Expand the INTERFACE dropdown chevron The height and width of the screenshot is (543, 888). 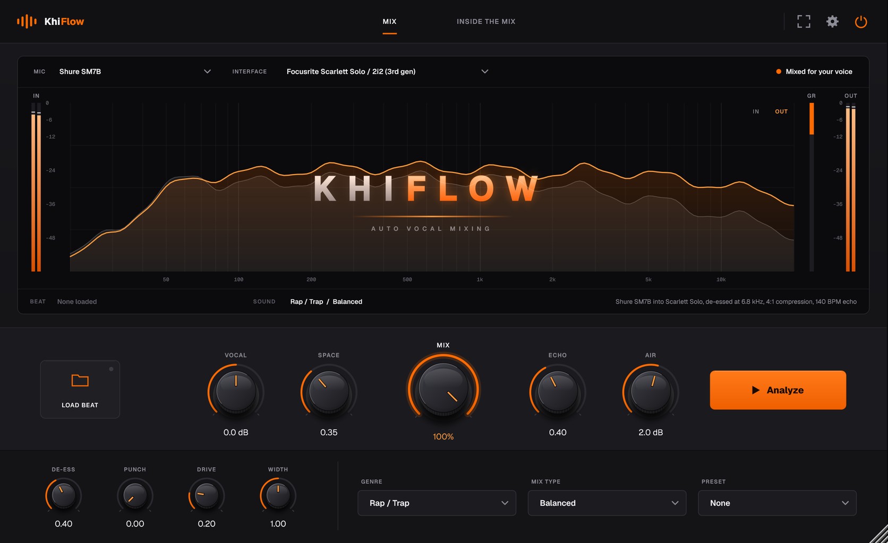(484, 72)
